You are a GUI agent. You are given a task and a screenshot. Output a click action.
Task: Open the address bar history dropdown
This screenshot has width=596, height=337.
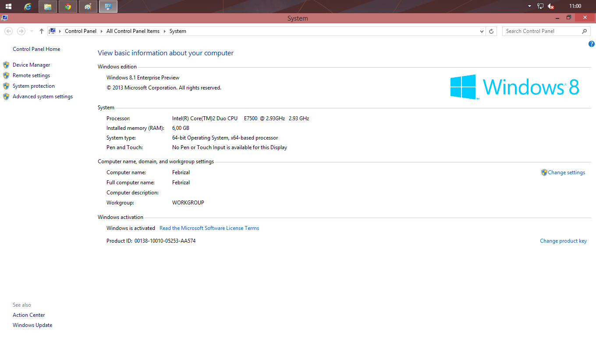[x=482, y=31]
